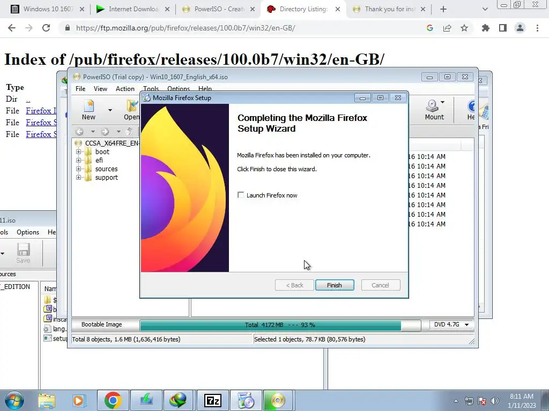Open the File menu in PowerISO
549x411 pixels.
(80, 89)
